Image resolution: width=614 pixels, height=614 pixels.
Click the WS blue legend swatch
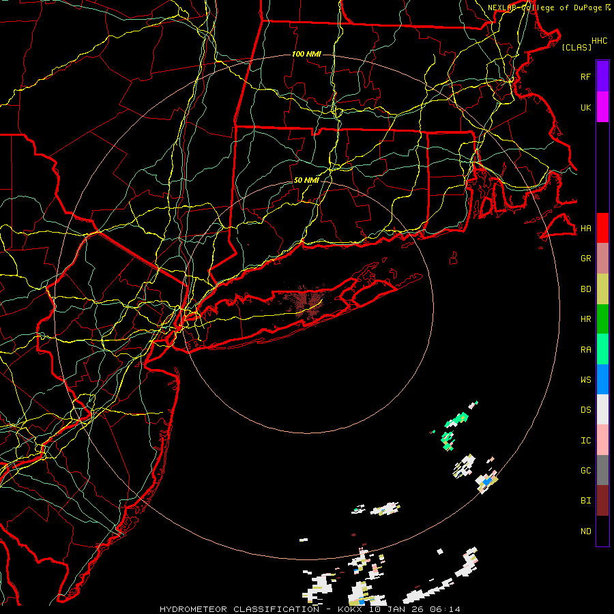point(602,379)
